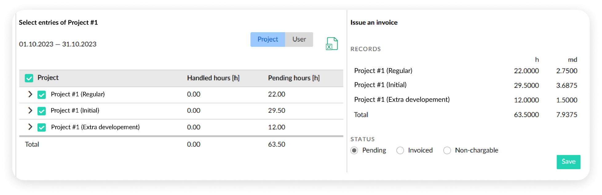
Task: Select the Invoiced status option
Action: click(400, 151)
